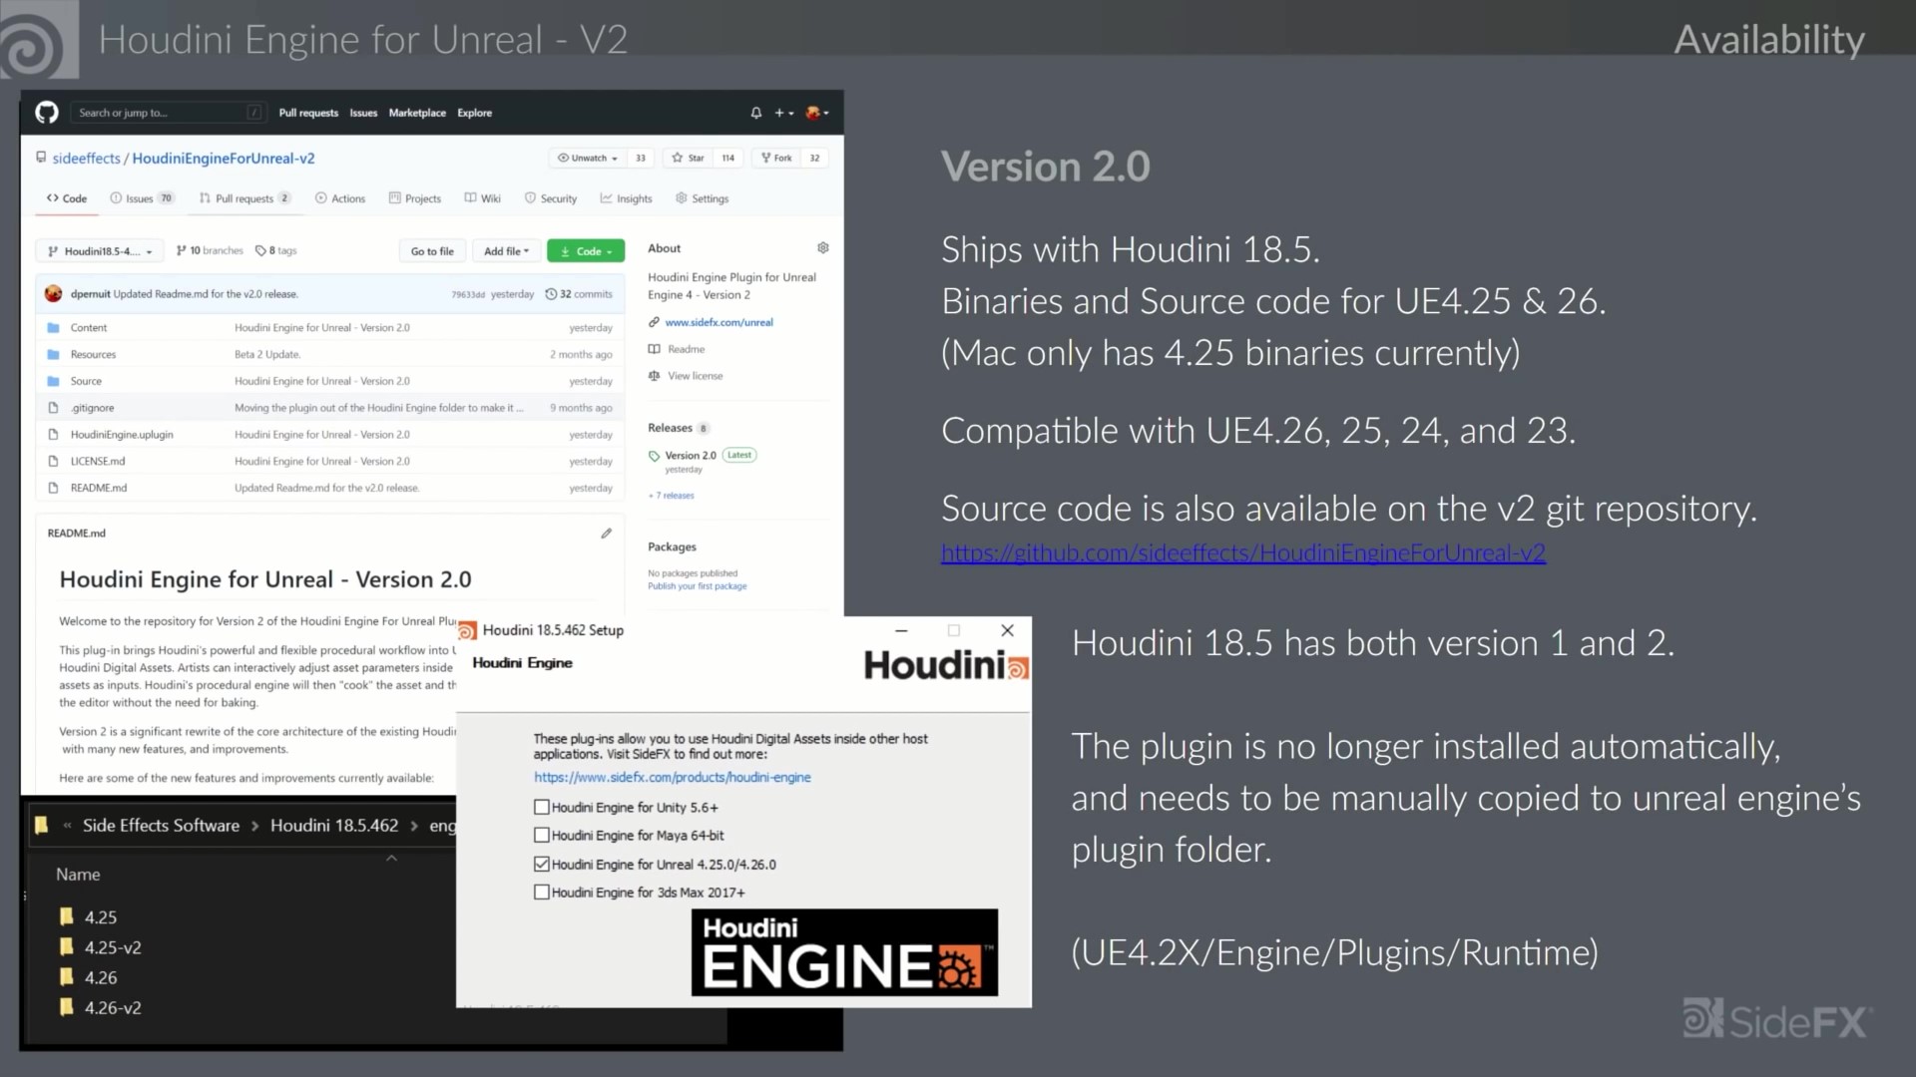Screen dimensions: 1916x1077
Task: Open the 4.26-v2 folder
Action: click(x=113, y=1007)
